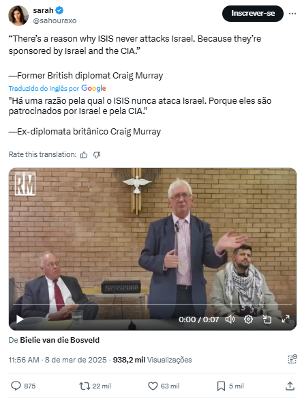Rate translation with thumbs up
The height and width of the screenshot is (398, 302).
(x=84, y=154)
